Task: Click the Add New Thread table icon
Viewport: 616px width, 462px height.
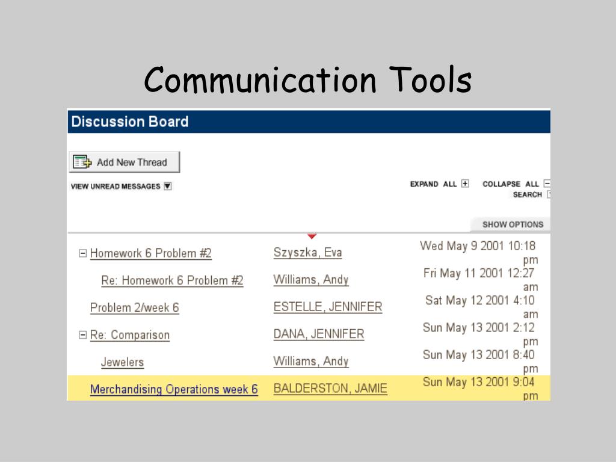Action: pyautogui.click(x=82, y=162)
